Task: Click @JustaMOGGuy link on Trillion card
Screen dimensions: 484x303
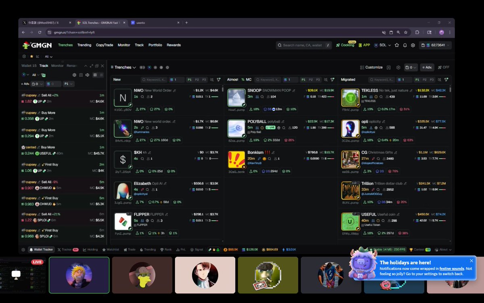Action: pos(371,194)
